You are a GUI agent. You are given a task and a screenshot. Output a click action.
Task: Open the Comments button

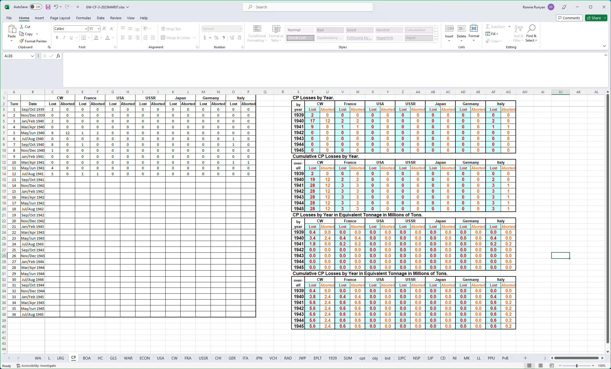click(569, 18)
